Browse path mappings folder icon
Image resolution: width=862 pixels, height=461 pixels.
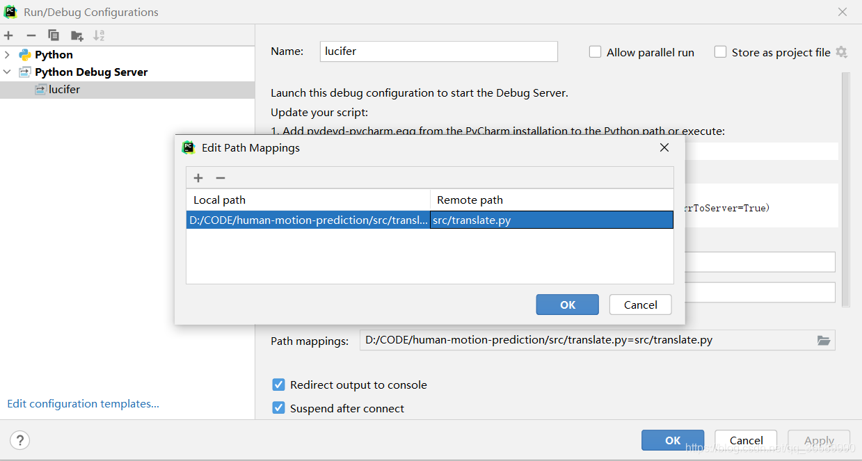[x=824, y=341]
